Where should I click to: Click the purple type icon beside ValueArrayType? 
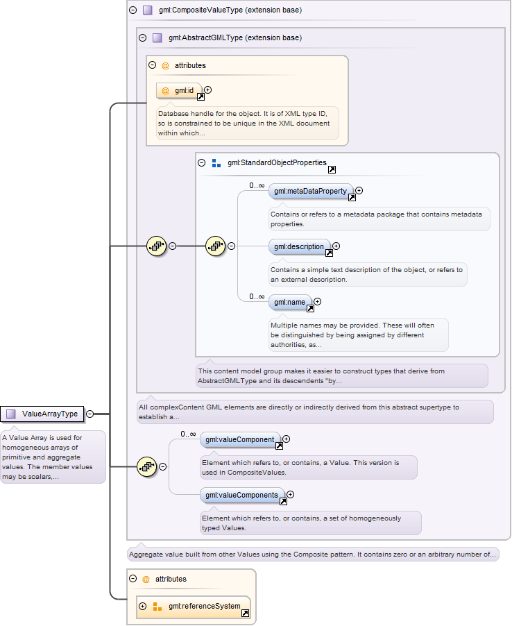pyautogui.click(x=11, y=414)
